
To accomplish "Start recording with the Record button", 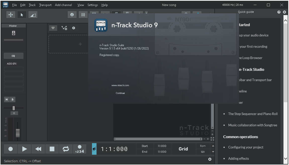I will (x=11, y=149).
